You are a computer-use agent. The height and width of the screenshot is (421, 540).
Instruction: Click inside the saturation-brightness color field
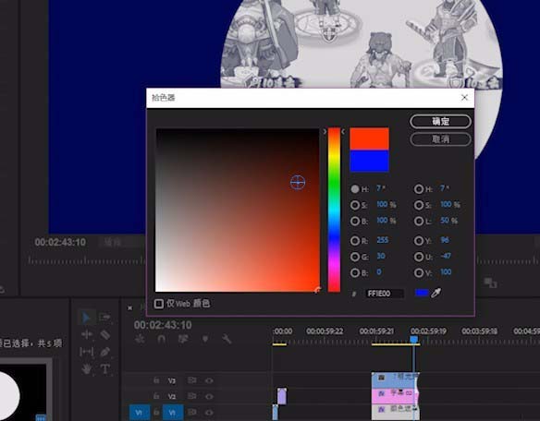click(x=238, y=210)
